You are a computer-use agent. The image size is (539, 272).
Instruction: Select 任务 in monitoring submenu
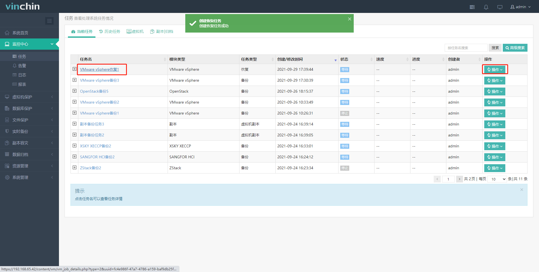(29, 56)
